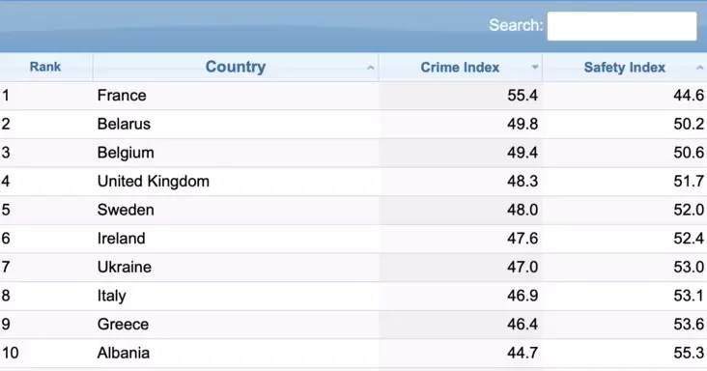Click rank number 1 in France row
This screenshot has width=707, height=371.
6,95
